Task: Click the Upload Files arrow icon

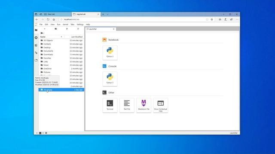Action: pos(67,29)
